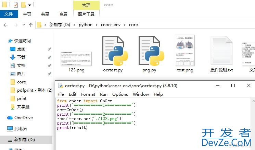The width and height of the screenshot is (255, 150).
Task: Open the Format menu in IDLE
Action: 88,94
